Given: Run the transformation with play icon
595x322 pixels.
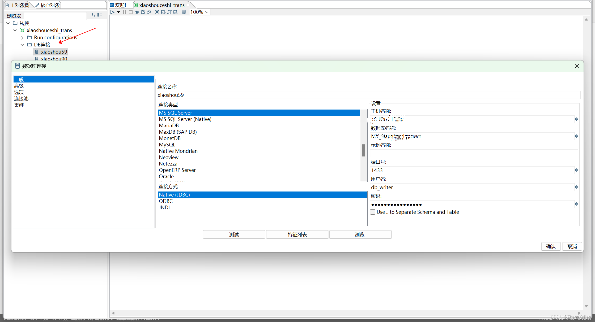Looking at the screenshot, I should point(112,12).
